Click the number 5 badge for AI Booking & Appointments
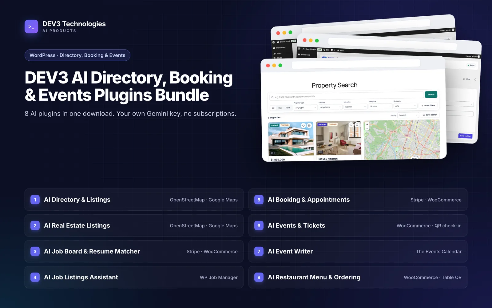Viewport: 492px width, 308px height. [259, 200]
